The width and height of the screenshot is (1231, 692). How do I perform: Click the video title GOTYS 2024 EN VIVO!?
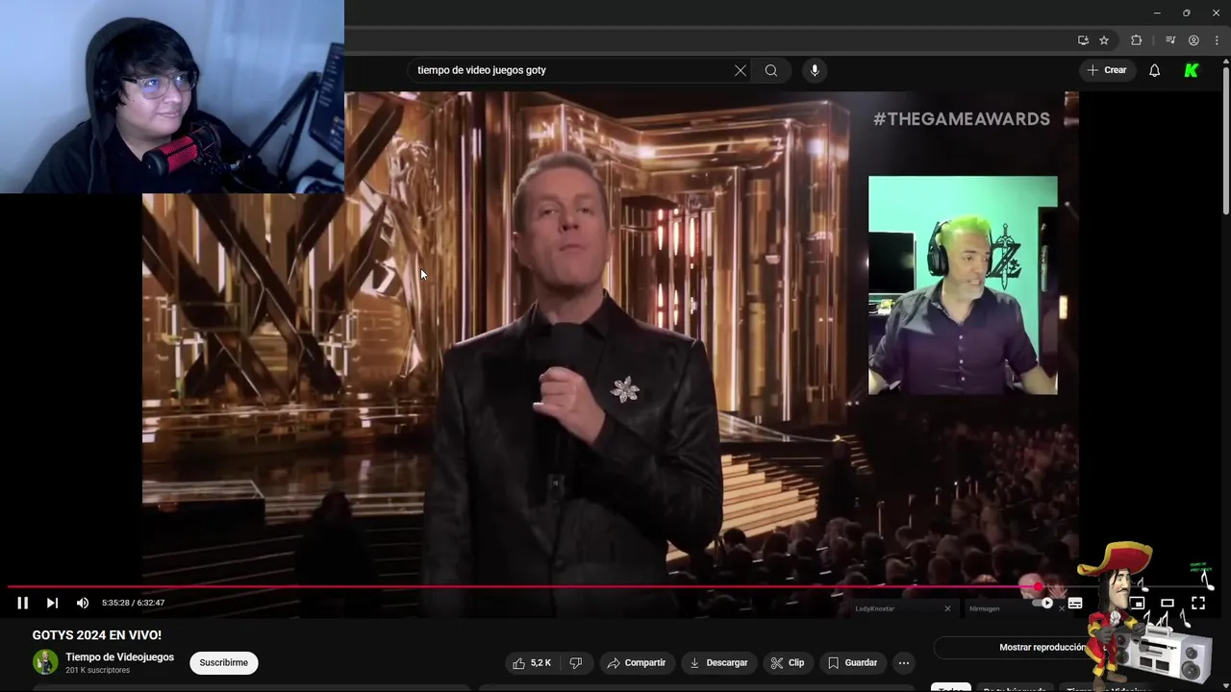(97, 635)
